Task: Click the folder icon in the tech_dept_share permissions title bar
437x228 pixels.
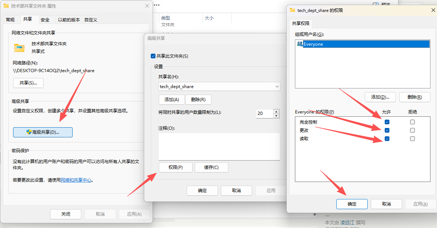Action: 292,10
